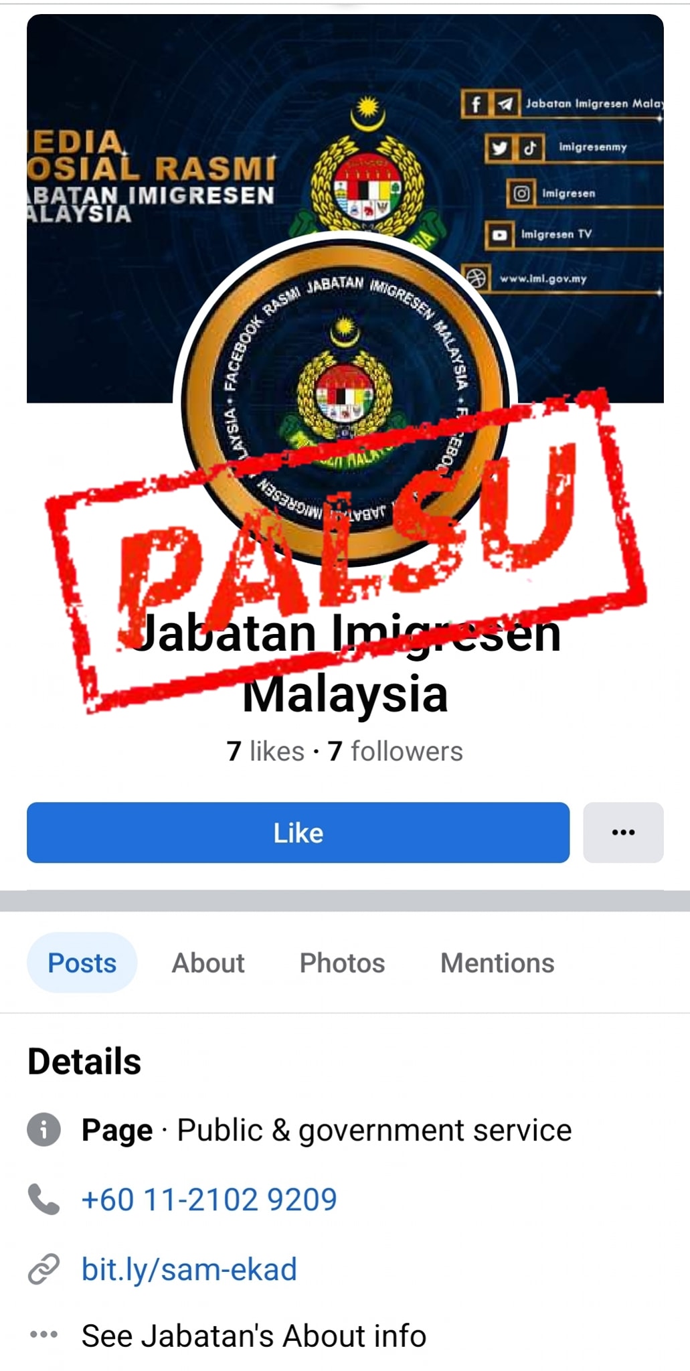Tap the phone handset icon
The height and width of the screenshot is (1371, 690).
click(44, 1199)
